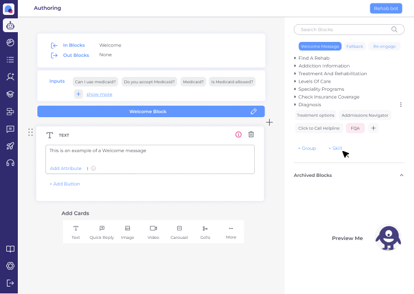Open the book documentation sidebar icon
The height and width of the screenshot is (294, 414).
[10, 249]
